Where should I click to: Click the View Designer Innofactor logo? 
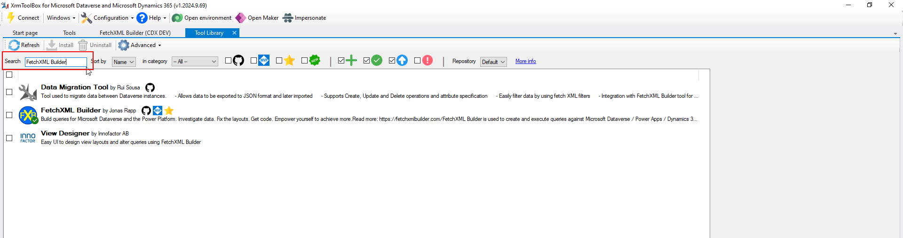pos(28,138)
